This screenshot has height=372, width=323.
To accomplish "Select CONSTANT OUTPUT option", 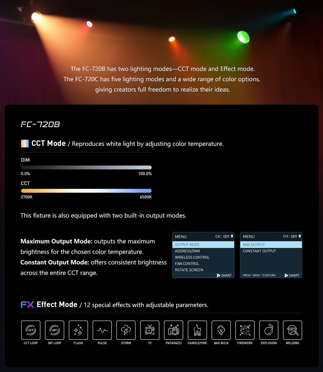I will pos(259,251).
